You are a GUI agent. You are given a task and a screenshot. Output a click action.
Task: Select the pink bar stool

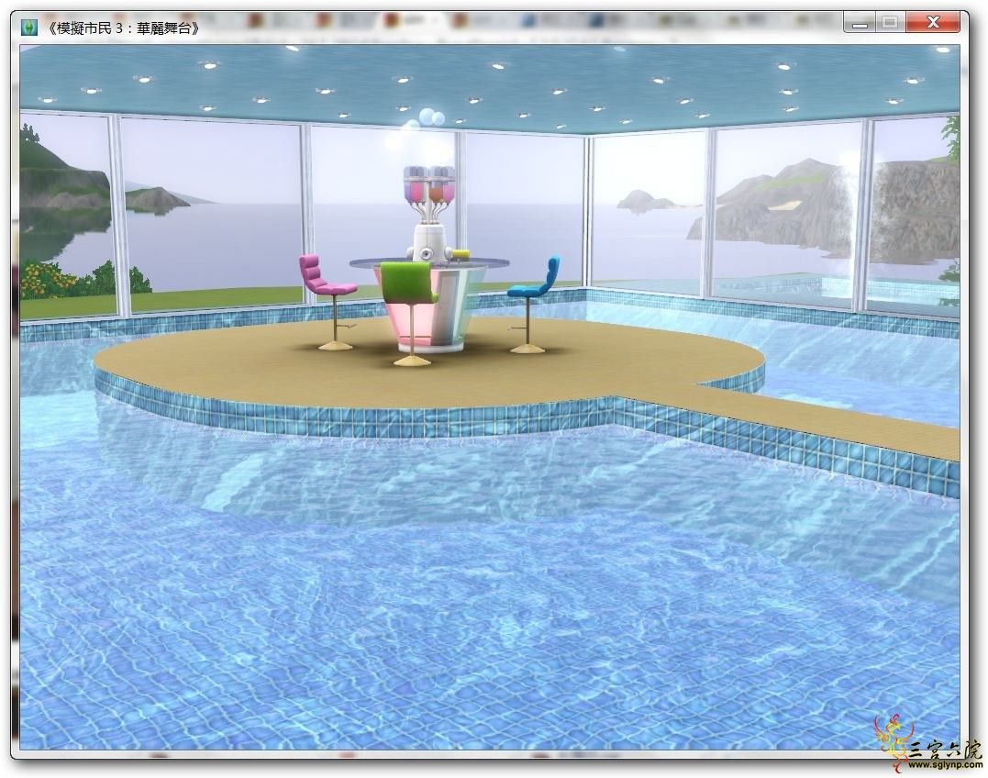click(327, 301)
